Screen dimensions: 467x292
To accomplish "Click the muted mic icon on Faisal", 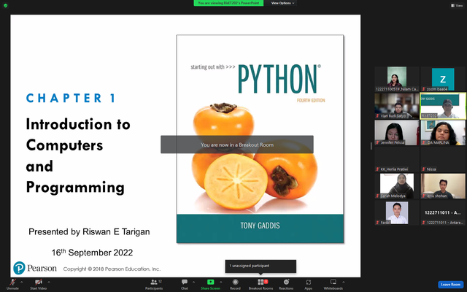I will click(x=377, y=222).
